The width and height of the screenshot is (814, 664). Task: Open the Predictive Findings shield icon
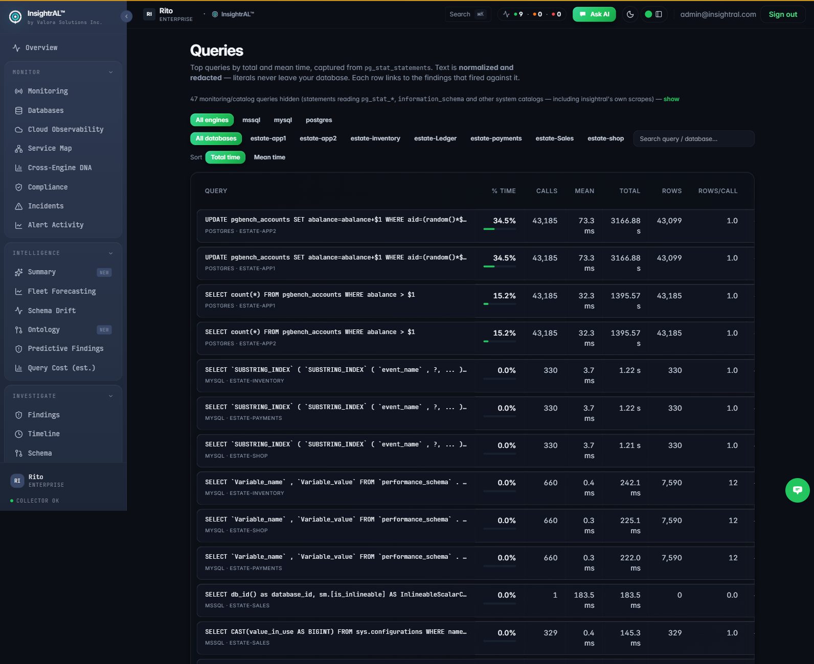coord(19,349)
